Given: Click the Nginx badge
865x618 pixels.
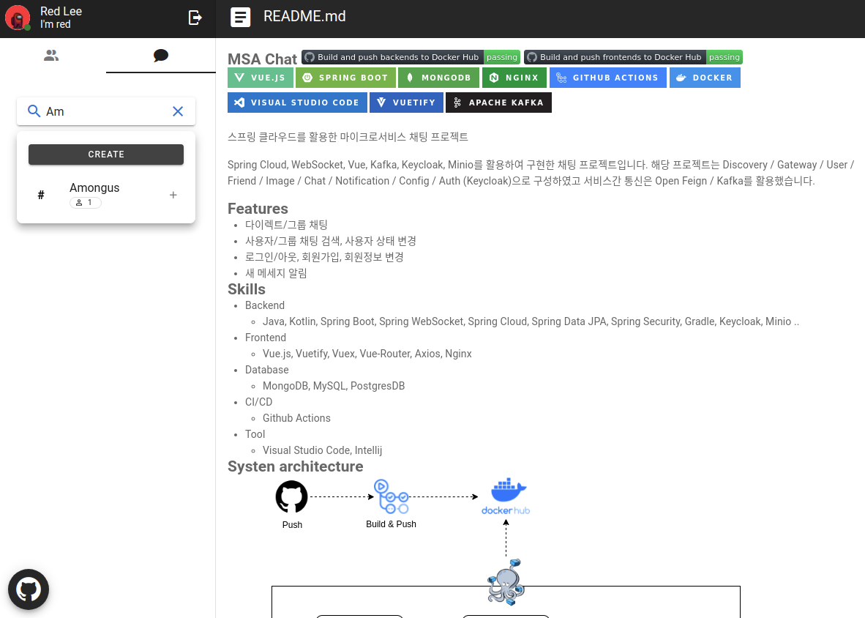Looking at the screenshot, I should 514,78.
